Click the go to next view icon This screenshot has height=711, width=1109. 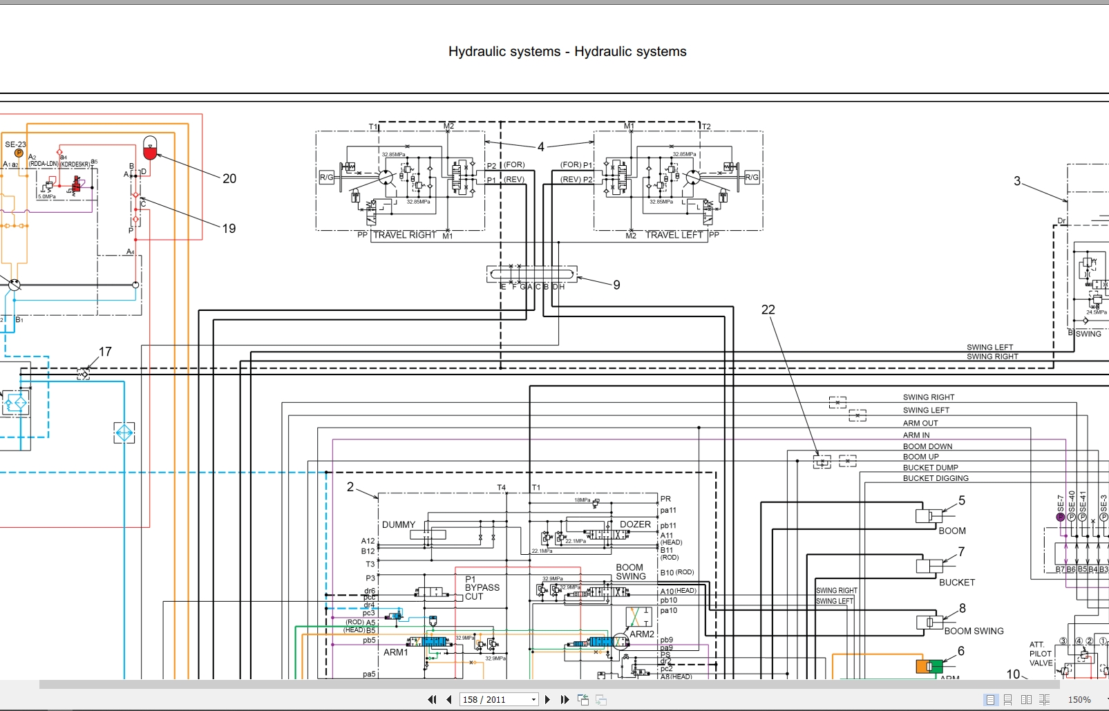(601, 700)
